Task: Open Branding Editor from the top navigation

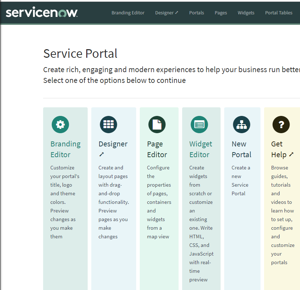Action: [x=128, y=13]
